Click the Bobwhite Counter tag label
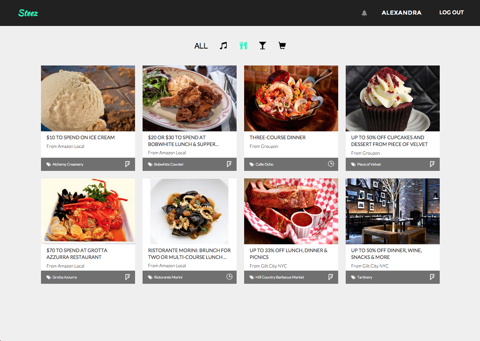 click(x=169, y=164)
